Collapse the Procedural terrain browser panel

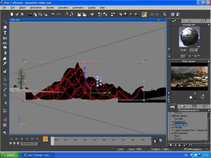209,110
